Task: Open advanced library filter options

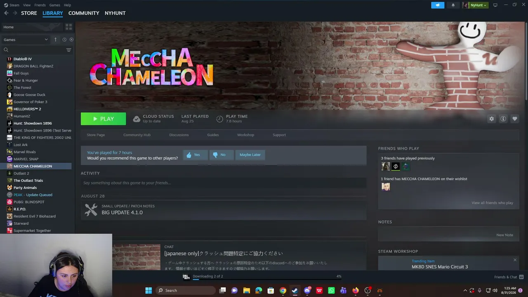Action: click(68, 50)
